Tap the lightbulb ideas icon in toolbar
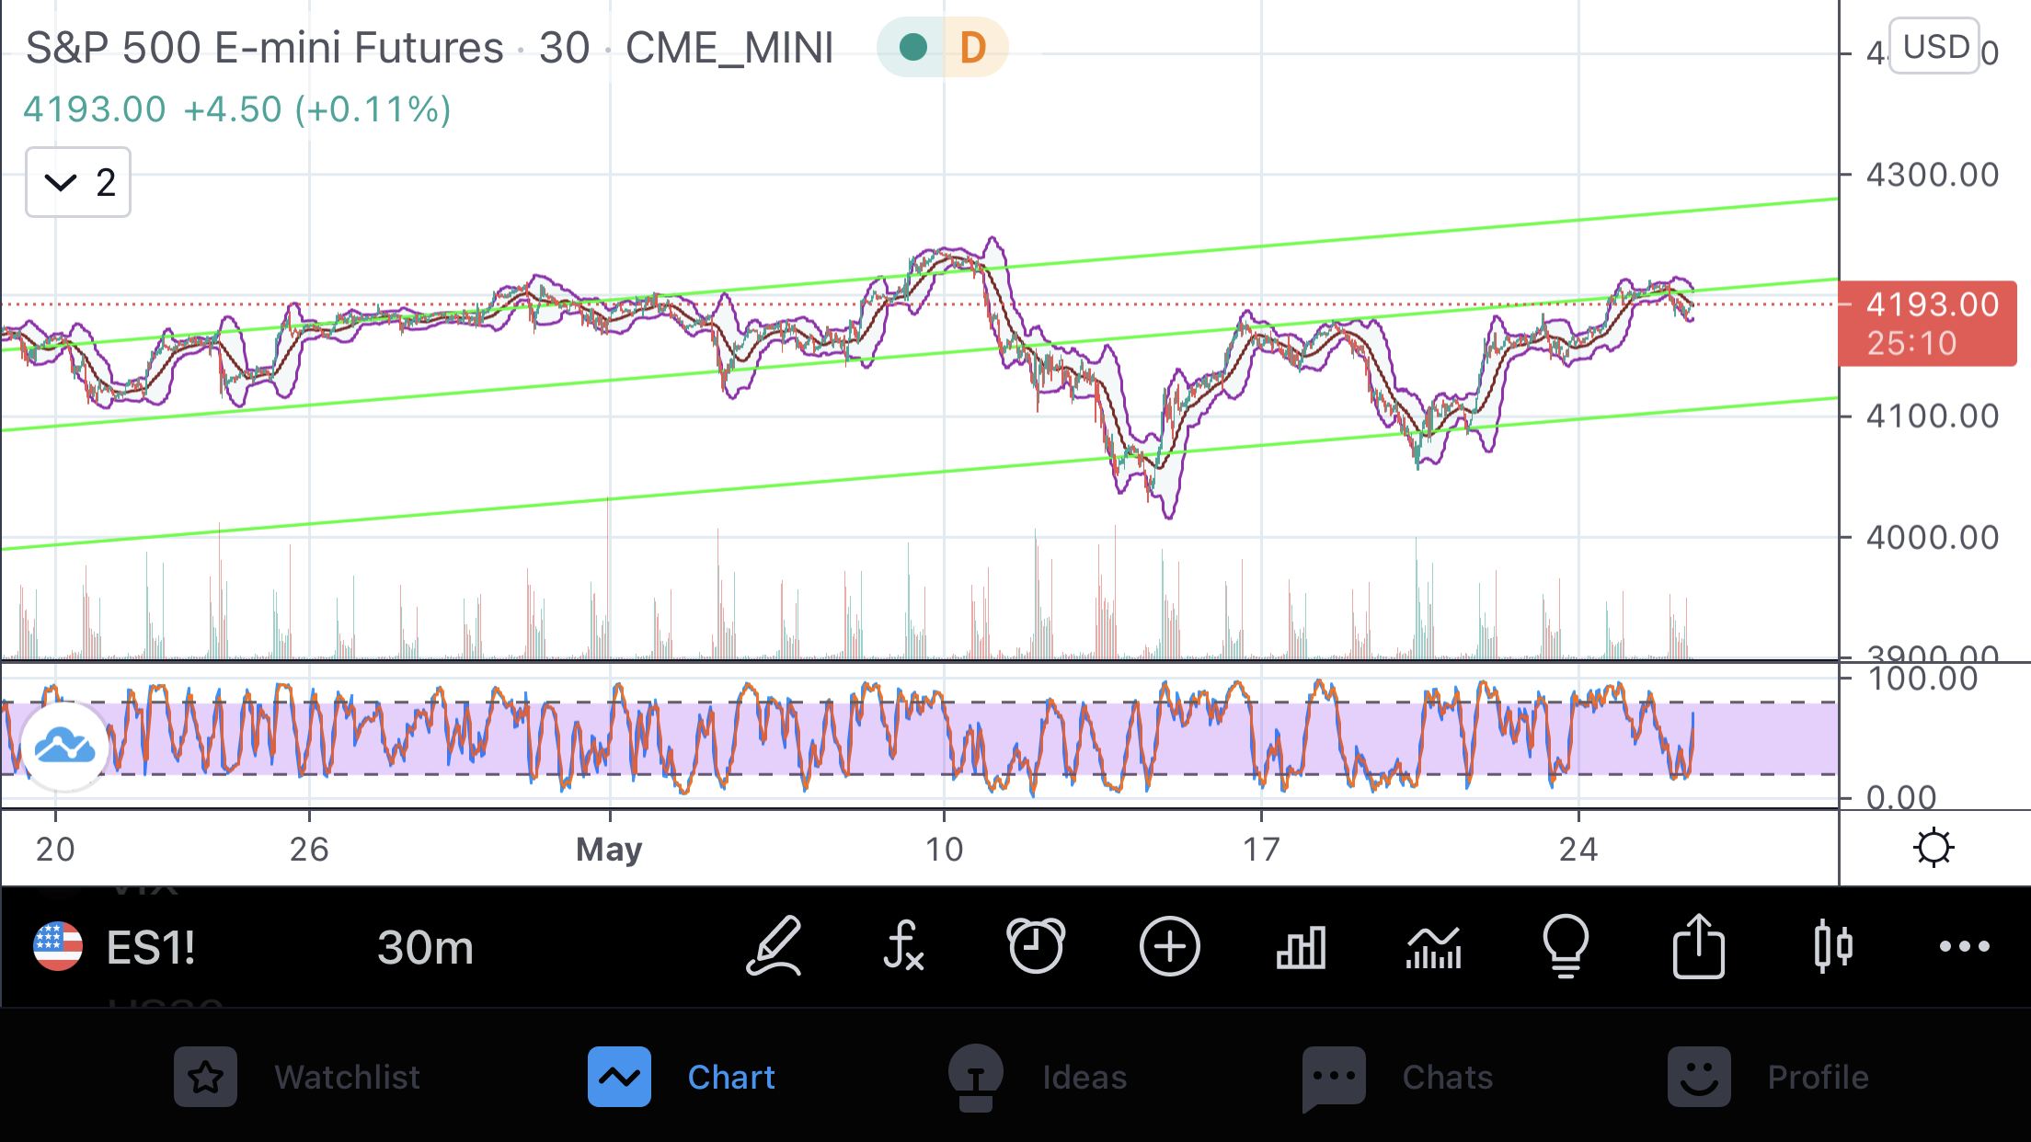Screen dimensions: 2031x1142 [x=1566, y=945]
